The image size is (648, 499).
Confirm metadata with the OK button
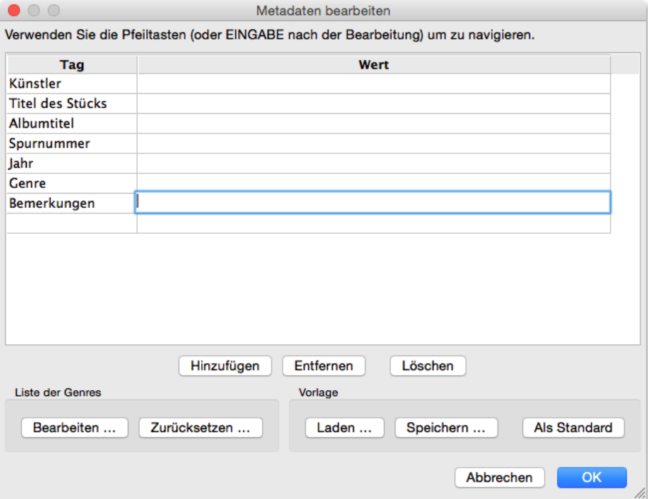pyautogui.click(x=591, y=477)
